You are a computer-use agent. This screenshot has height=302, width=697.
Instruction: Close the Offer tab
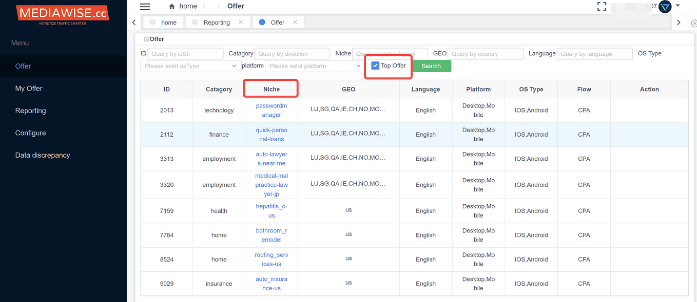[295, 23]
